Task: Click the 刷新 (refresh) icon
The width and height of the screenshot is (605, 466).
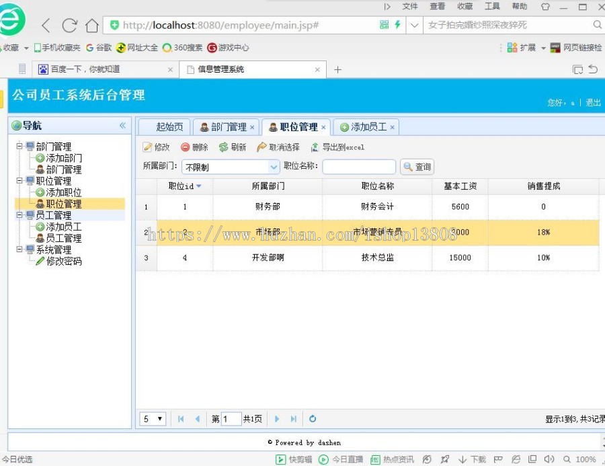Action: (x=231, y=147)
